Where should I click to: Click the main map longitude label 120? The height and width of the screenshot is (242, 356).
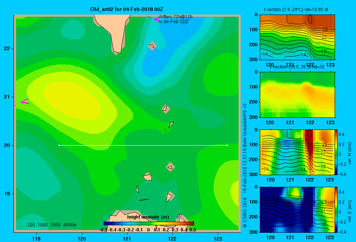(82, 238)
